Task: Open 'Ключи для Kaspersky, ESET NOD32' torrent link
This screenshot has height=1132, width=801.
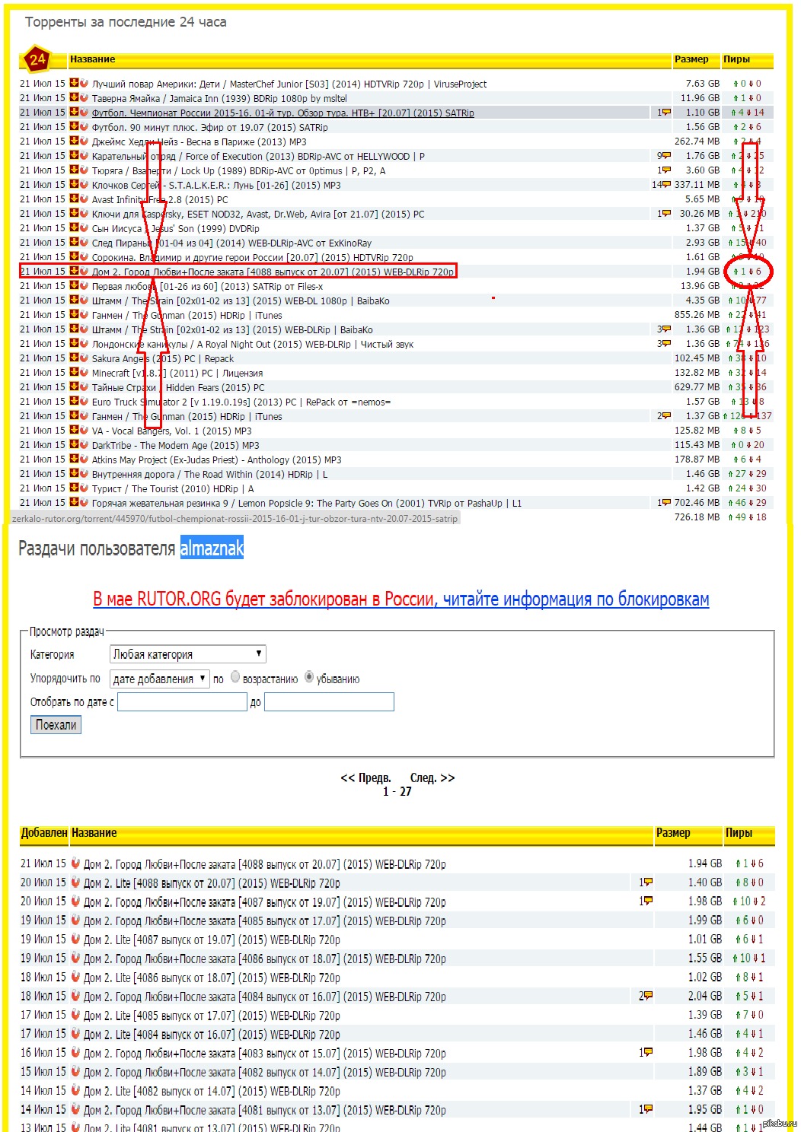Action: tap(258, 215)
